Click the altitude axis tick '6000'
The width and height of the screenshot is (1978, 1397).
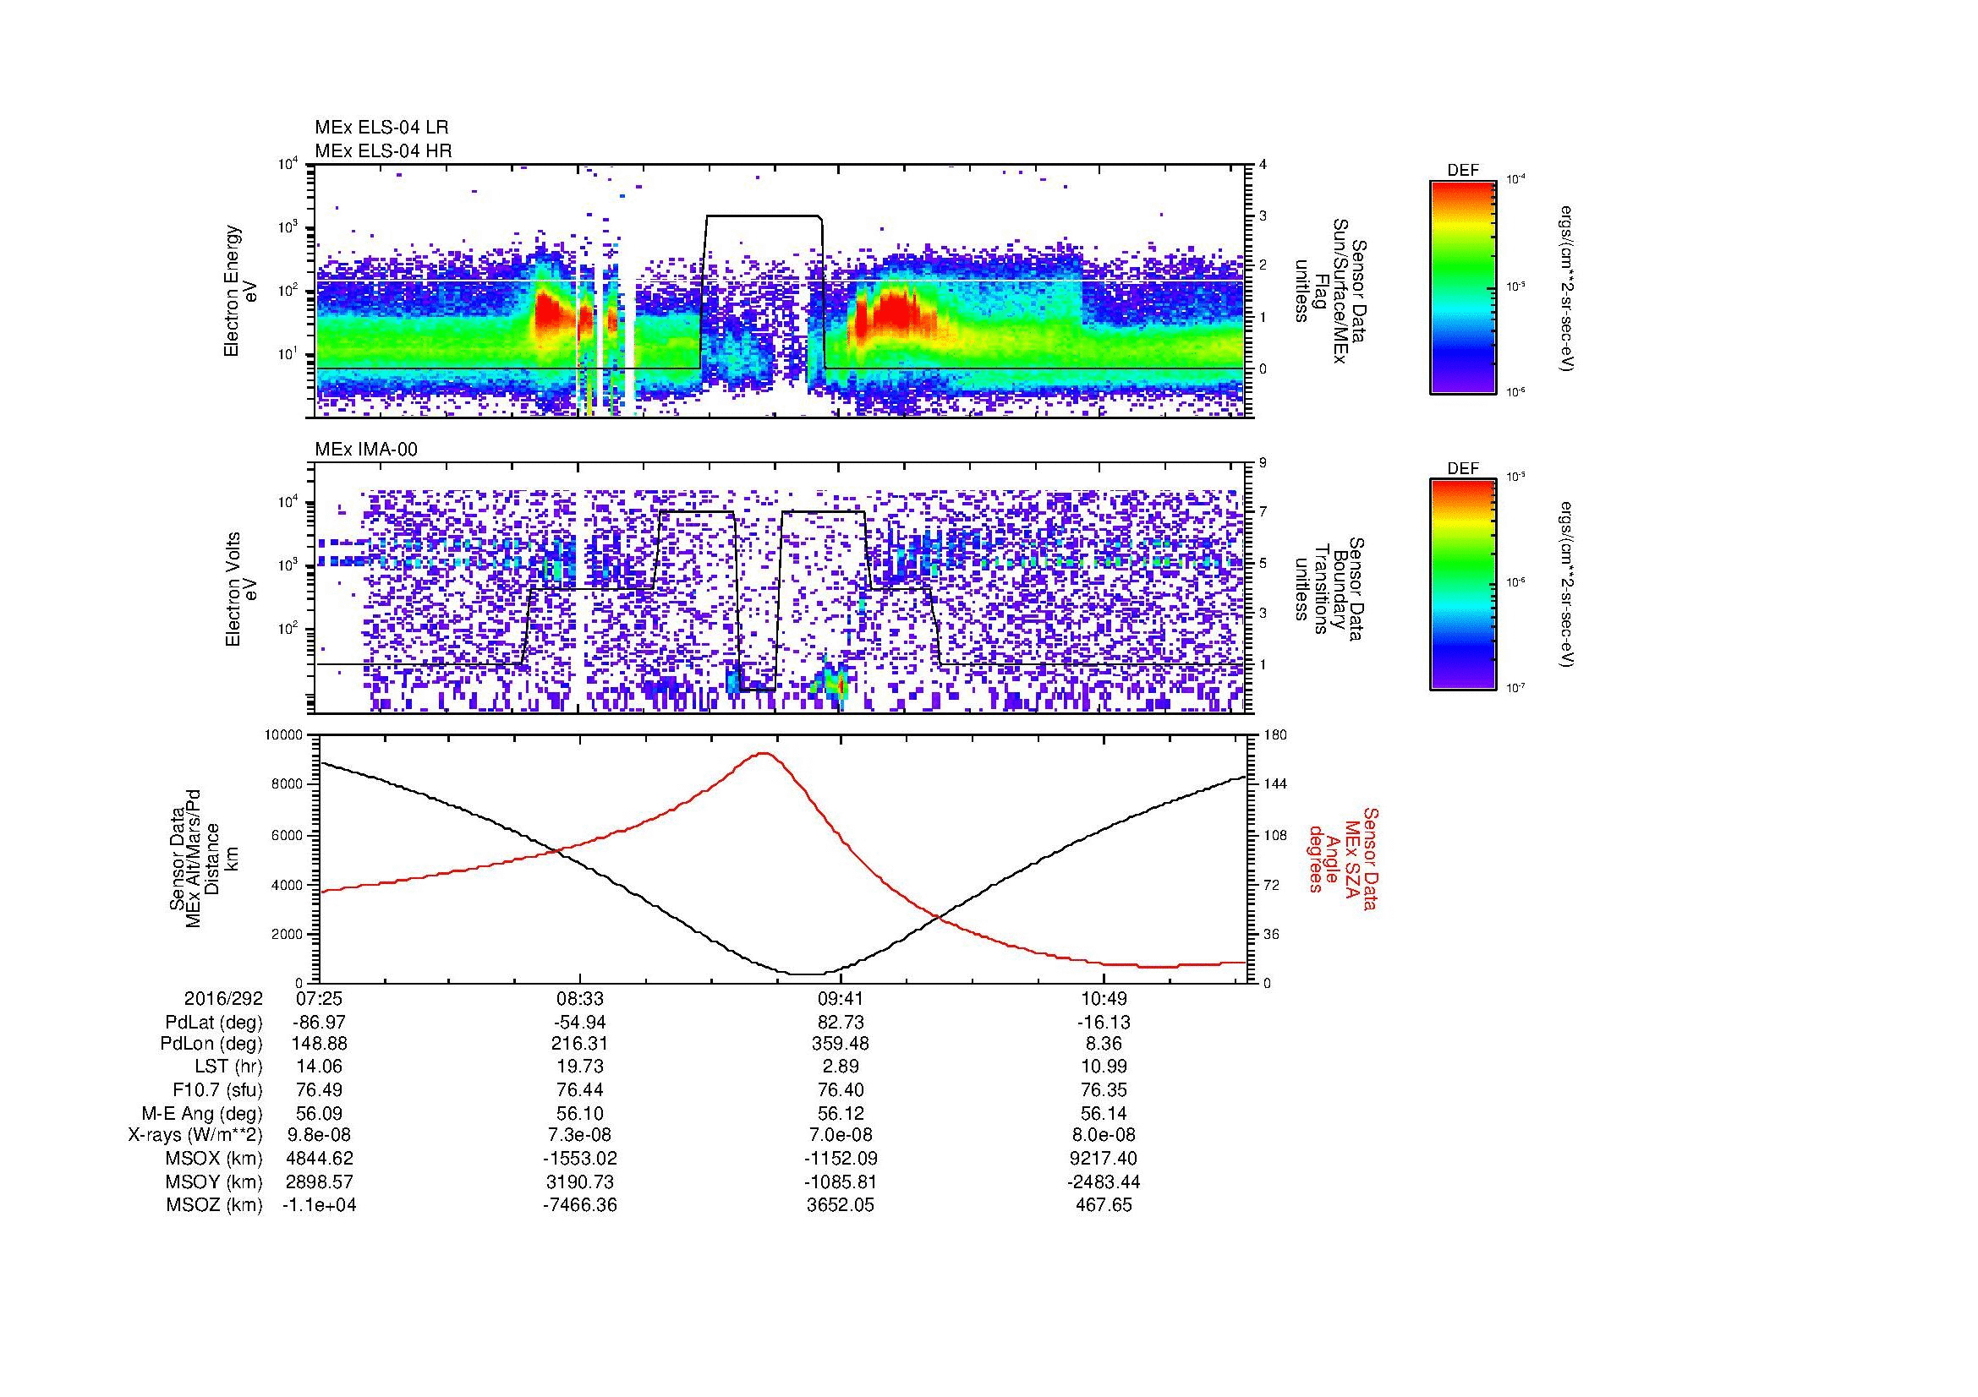point(288,835)
